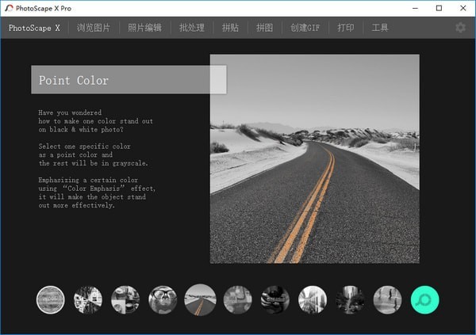This screenshot has height=335, width=476.
Task: Open the 打印 print tab
Action: pos(346,28)
